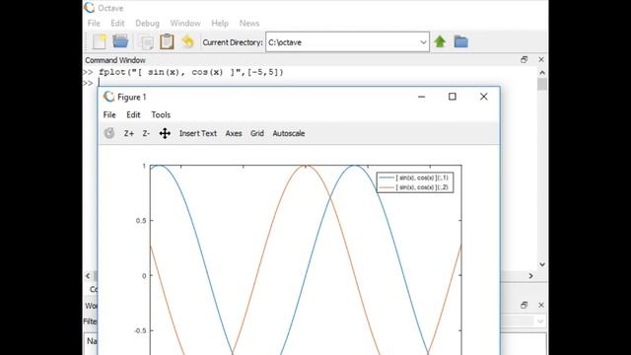Select the pan tool in Figure 1 toolbar

coord(165,133)
